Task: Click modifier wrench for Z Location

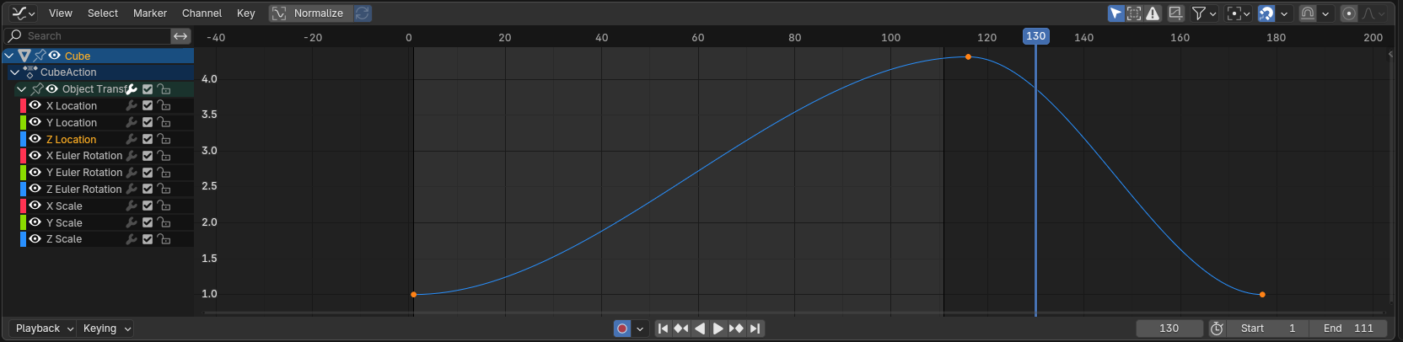Action: (132, 139)
